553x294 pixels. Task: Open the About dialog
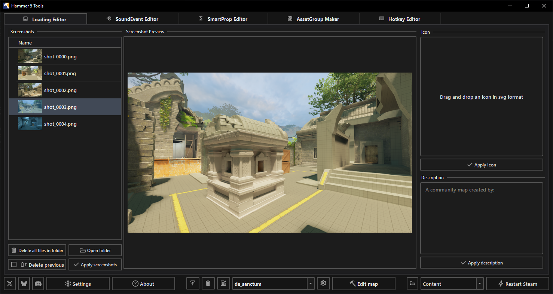143,284
